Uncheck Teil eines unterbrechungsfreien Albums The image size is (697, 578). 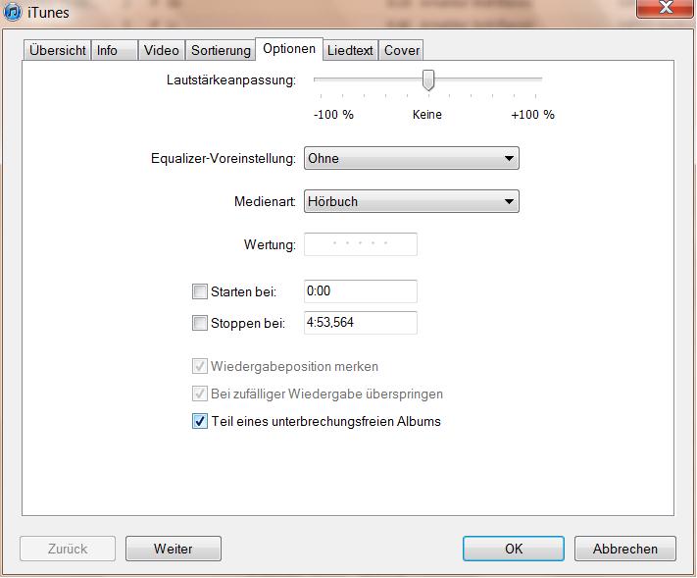200,421
